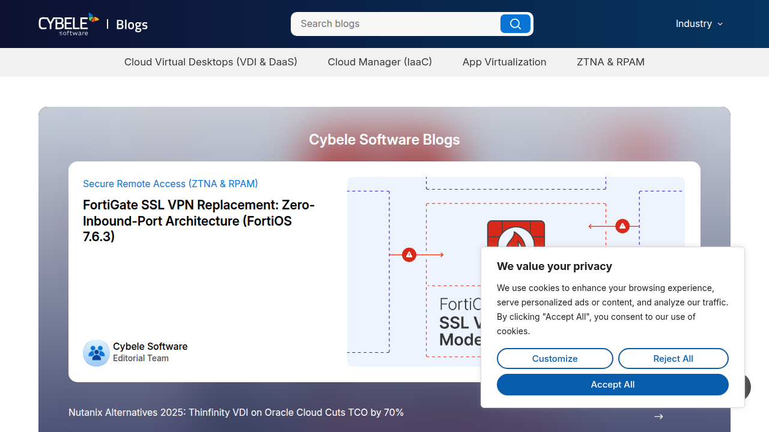Click the Cybele Software logo
The height and width of the screenshot is (432, 769).
(68, 24)
